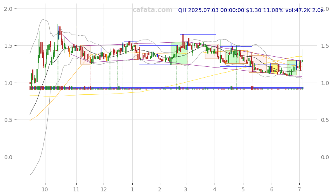333x196 pixels.
Task: Click the x-axis label 4
Action: pyautogui.click(x=215, y=189)
